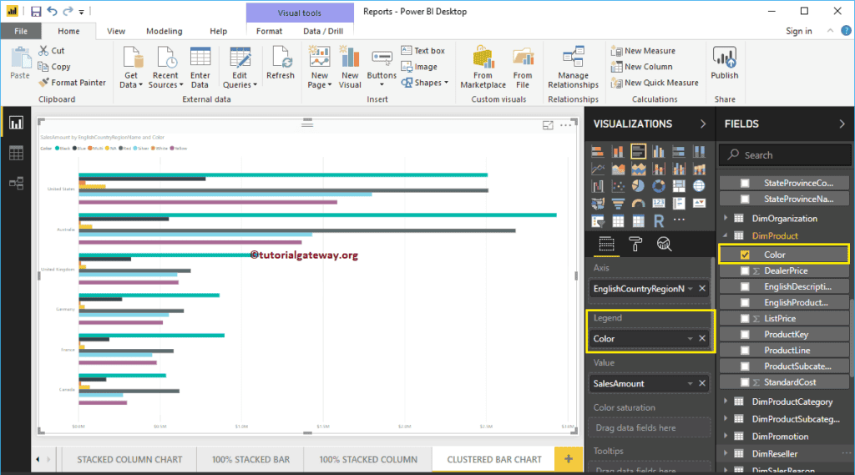Open the File menu
The height and width of the screenshot is (475, 855).
(21, 31)
